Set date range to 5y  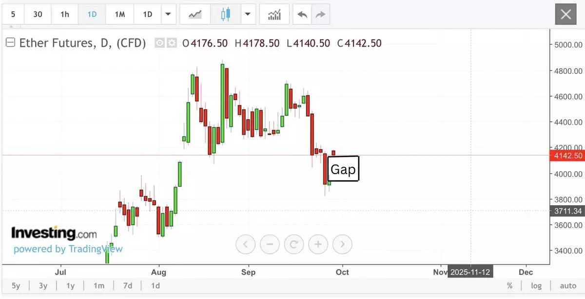click(x=16, y=286)
